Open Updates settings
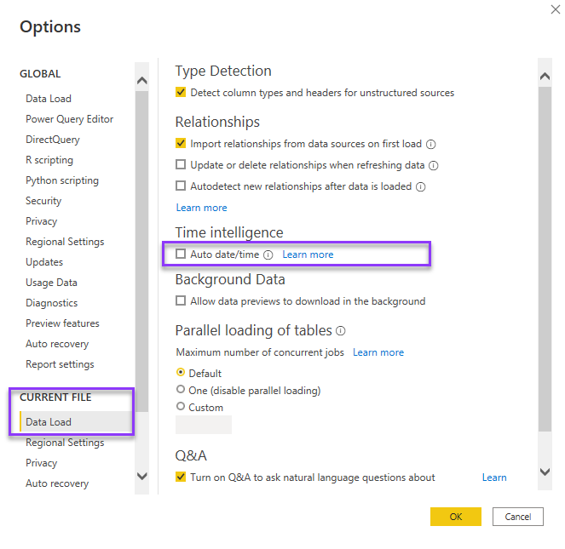565x549 pixels. click(44, 262)
